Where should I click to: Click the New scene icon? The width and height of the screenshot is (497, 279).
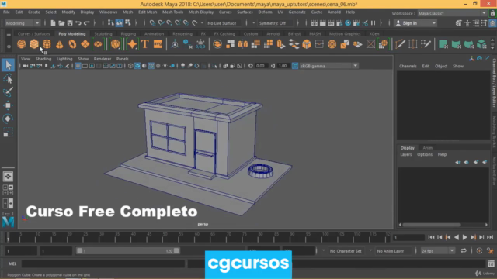click(x=53, y=23)
